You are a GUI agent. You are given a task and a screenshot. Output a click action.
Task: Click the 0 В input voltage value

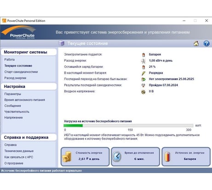pos(151,91)
